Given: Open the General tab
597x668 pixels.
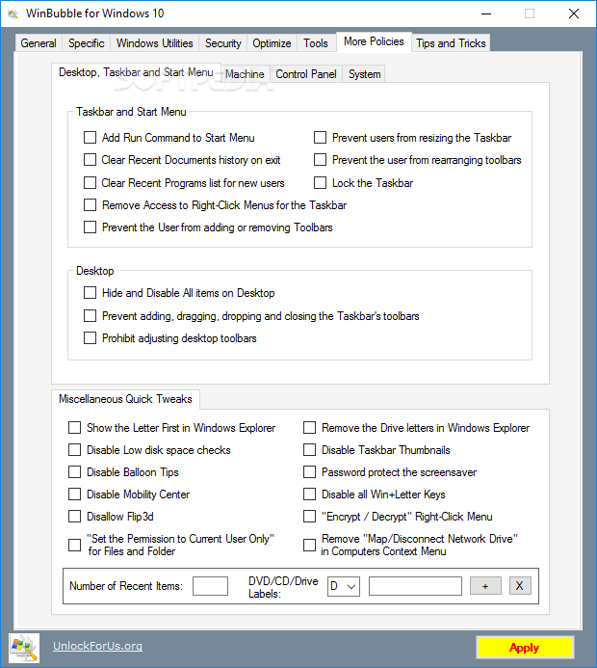Looking at the screenshot, I should pos(39,43).
